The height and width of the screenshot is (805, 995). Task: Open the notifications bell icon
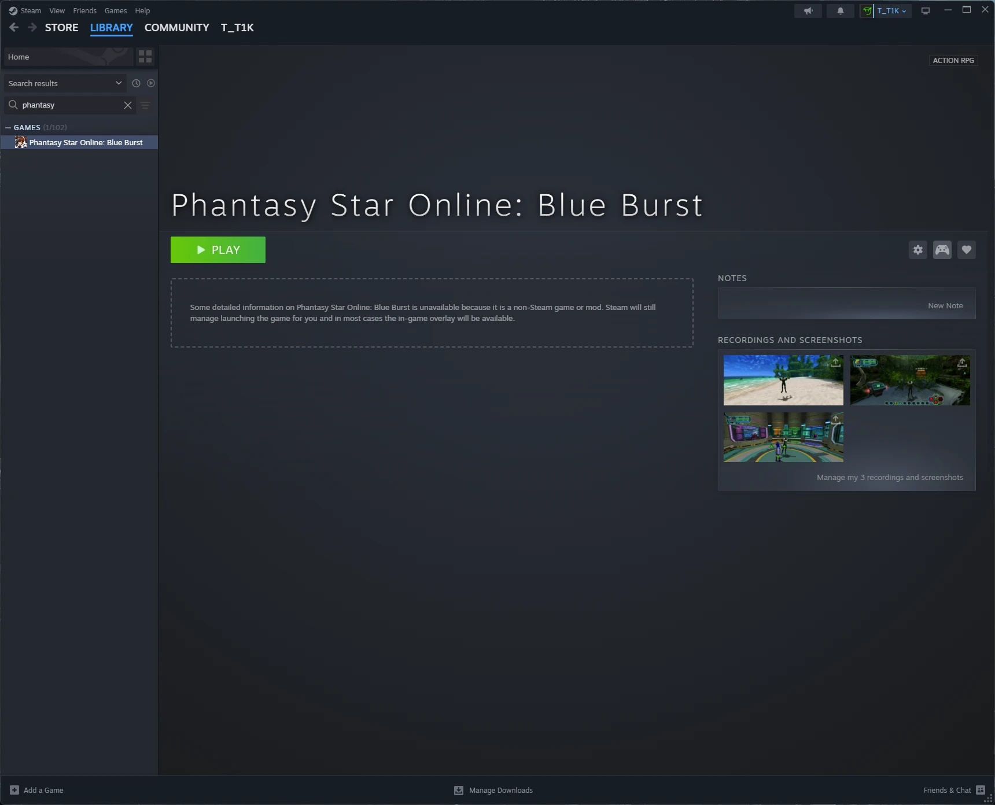pyautogui.click(x=840, y=10)
